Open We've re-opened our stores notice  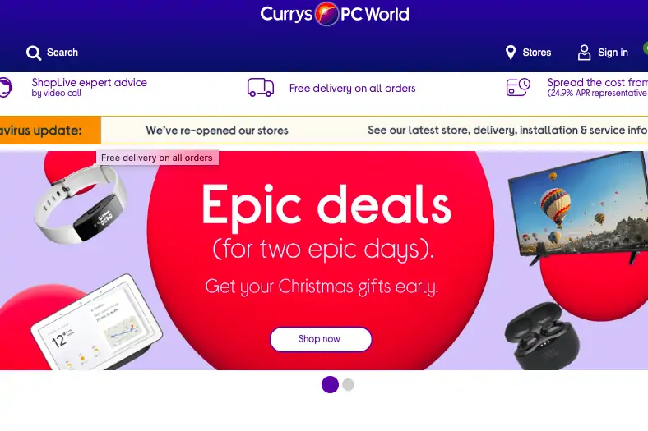[217, 131]
